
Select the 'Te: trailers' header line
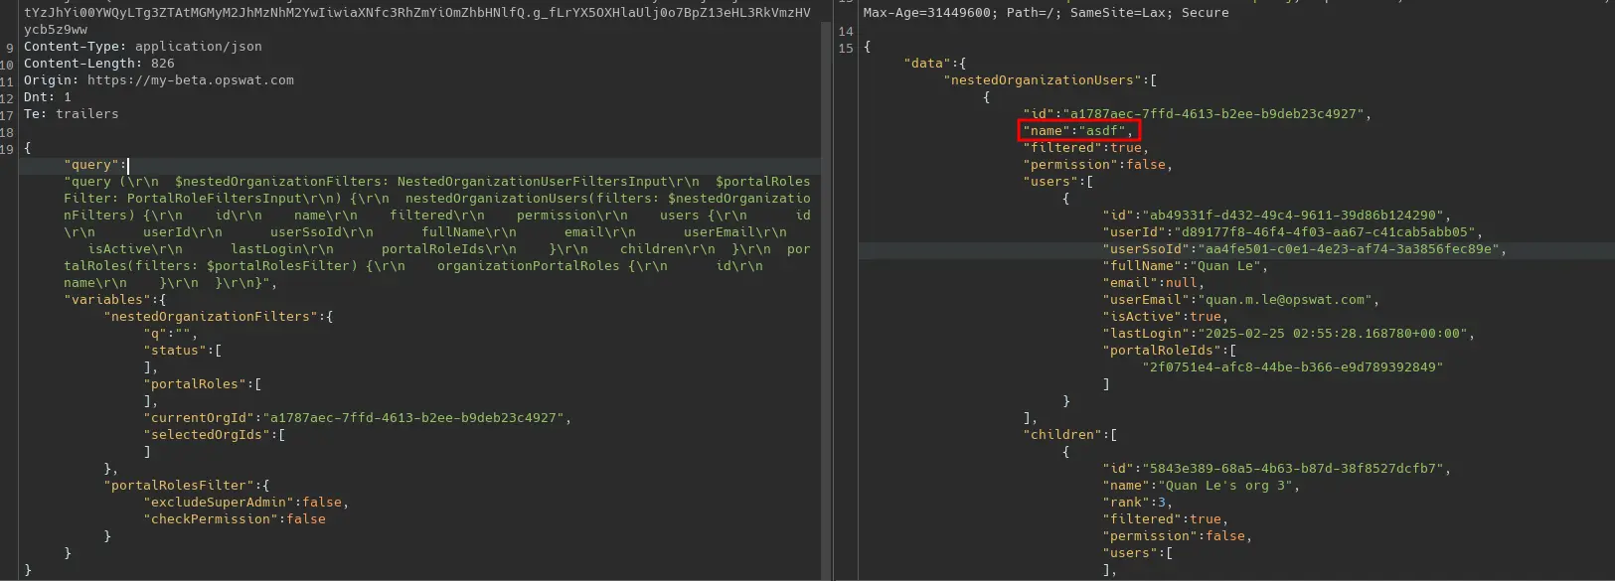(72, 114)
